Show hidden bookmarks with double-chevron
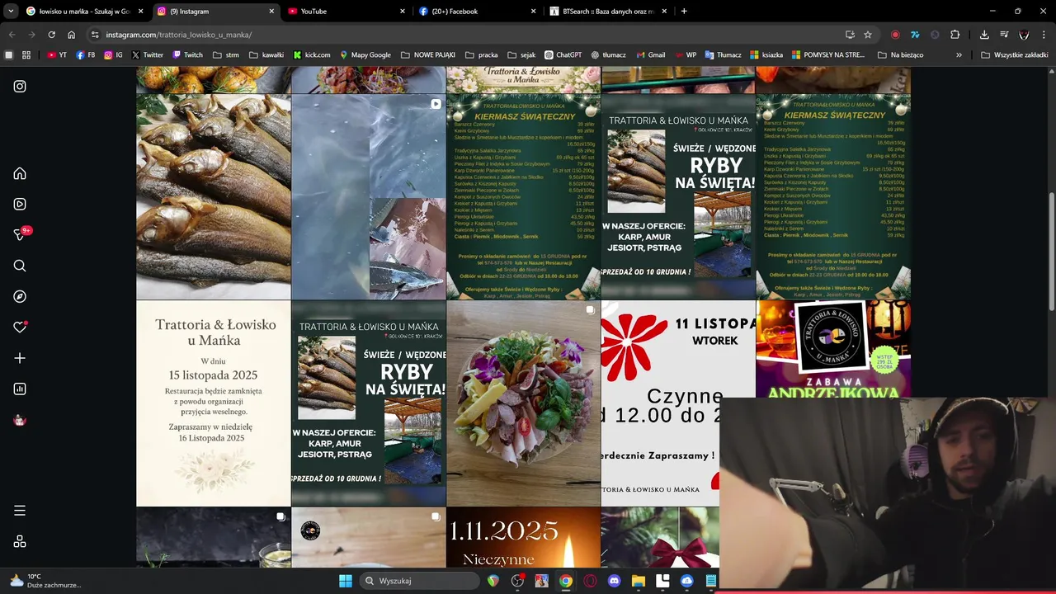Screen dimensions: 1056x594 (959, 55)
